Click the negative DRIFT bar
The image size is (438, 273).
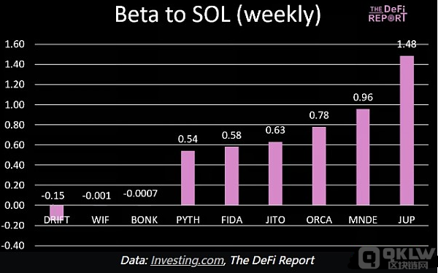(x=57, y=212)
